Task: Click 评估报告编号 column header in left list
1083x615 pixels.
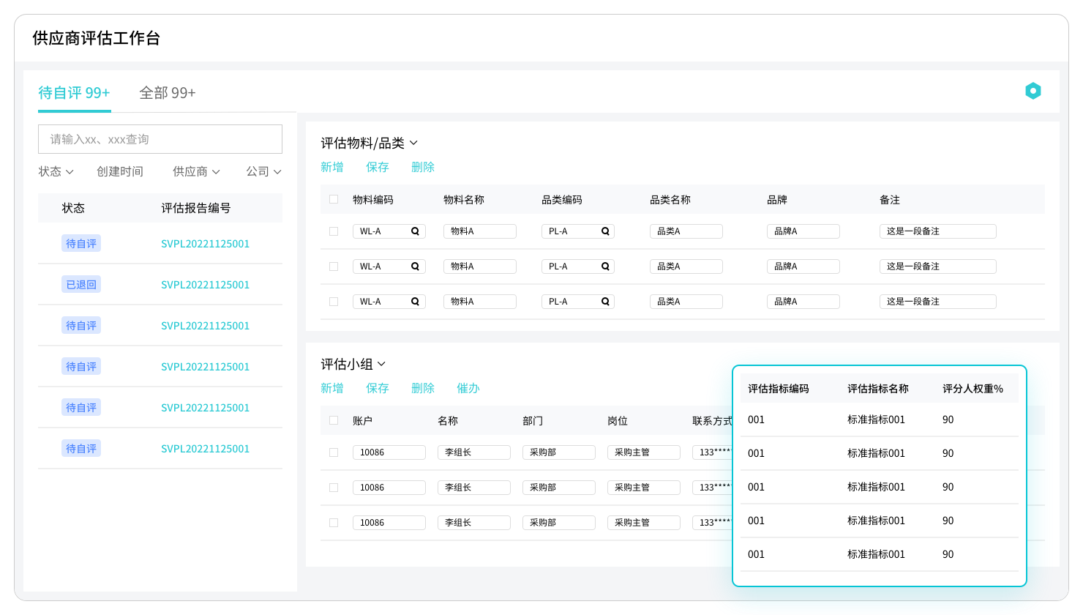Action: pyautogui.click(x=196, y=208)
